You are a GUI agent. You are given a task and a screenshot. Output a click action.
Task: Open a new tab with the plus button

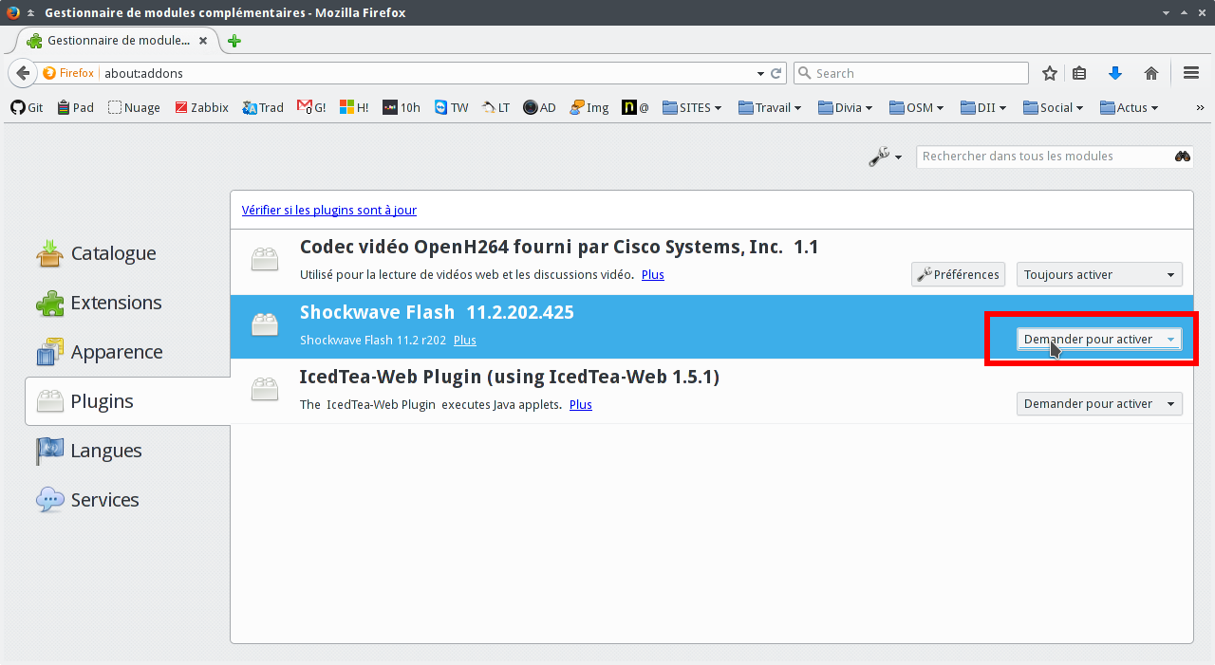click(x=234, y=41)
